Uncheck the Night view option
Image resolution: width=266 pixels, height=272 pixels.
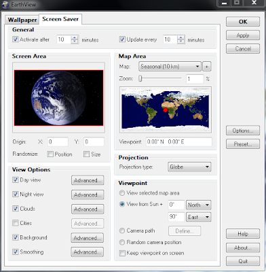tap(16, 194)
